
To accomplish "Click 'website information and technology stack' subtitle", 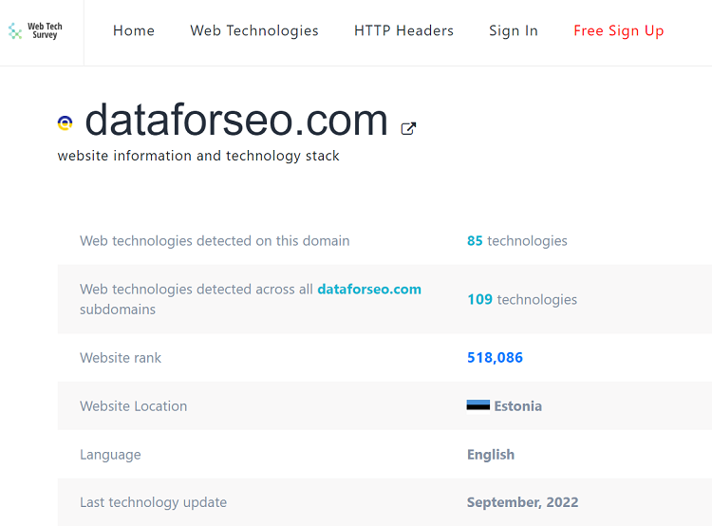I will pos(198,156).
